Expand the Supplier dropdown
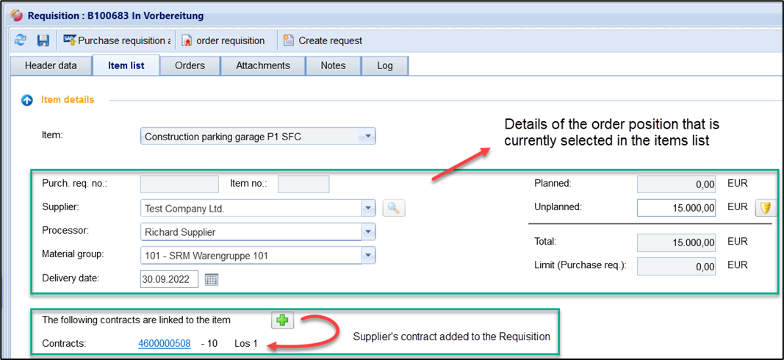The width and height of the screenshot is (784, 360). (x=368, y=209)
